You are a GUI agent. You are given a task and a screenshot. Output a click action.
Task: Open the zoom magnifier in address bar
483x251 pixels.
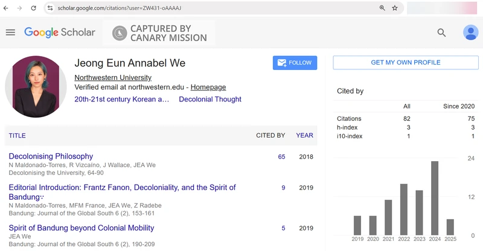click(x=382, y=8)
